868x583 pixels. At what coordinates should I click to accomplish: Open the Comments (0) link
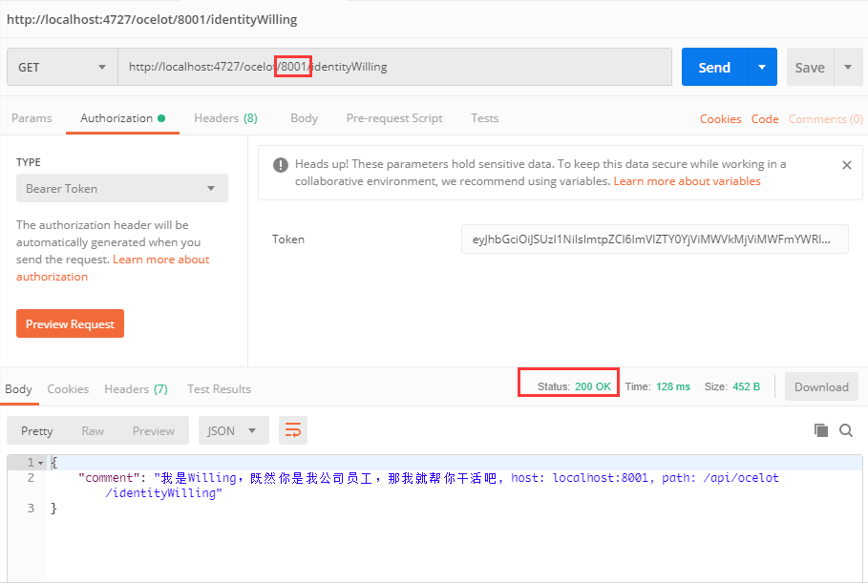(x=825, y=119)
